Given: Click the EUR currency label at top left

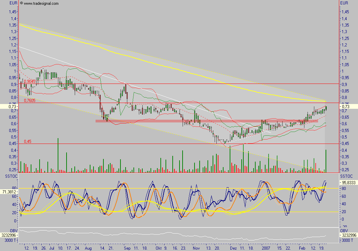Looking at the screenshot, I should (13, 3).
